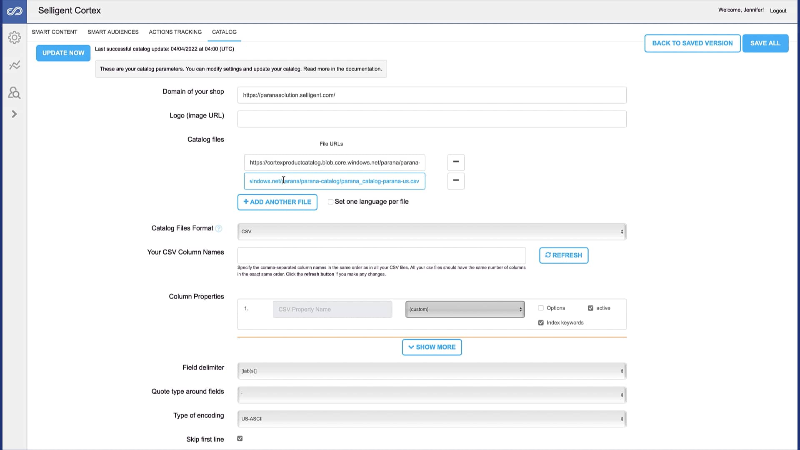Remove the parana_catalog-parana-us.csv file entry

pyautogui.click(x=455, y=181)
